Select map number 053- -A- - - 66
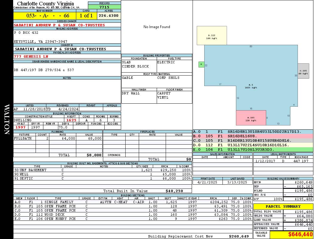Viewport: 314px width, 239px height. point(48,16)
